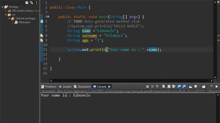Expand the JRE System Library node
Screen dimensions: 220x123
(x=6, y=11)
